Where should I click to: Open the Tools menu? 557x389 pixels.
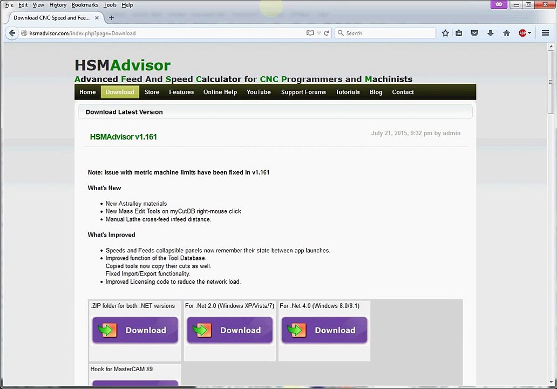[110, 5]
